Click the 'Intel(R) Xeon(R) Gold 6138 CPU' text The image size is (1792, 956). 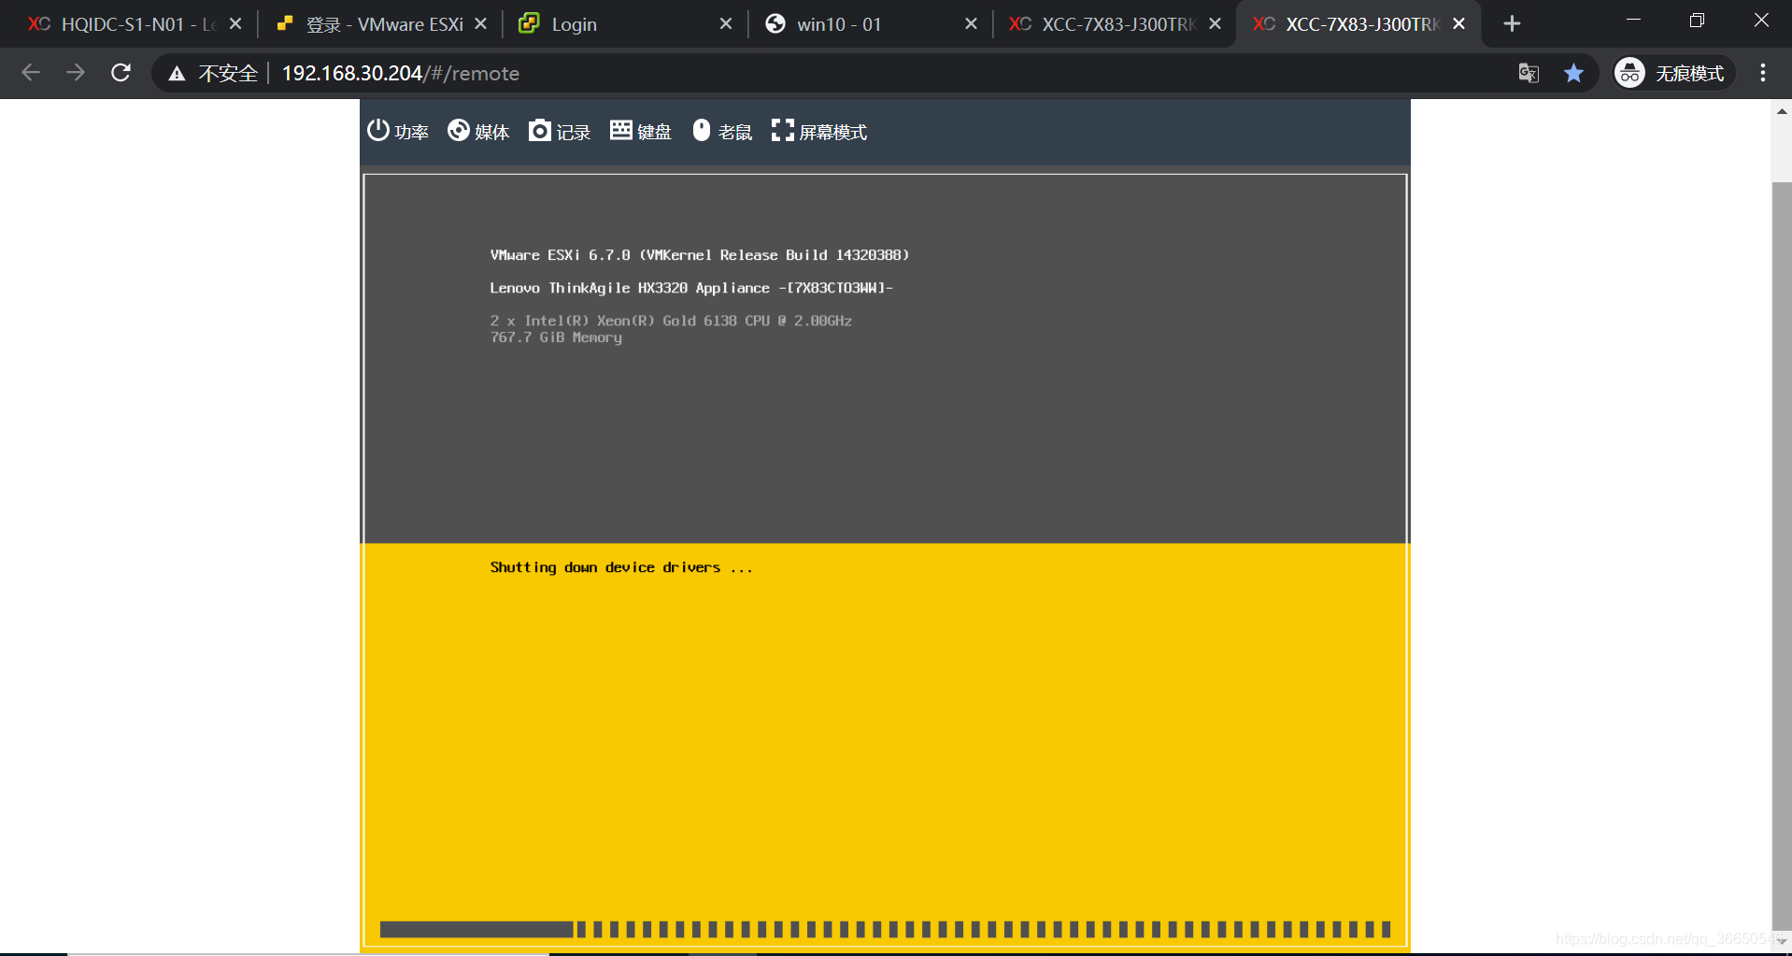671,321
